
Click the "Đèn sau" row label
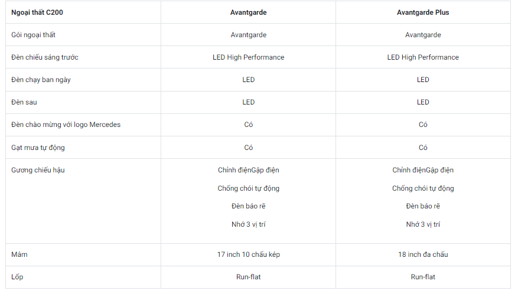tap(25, 102)
